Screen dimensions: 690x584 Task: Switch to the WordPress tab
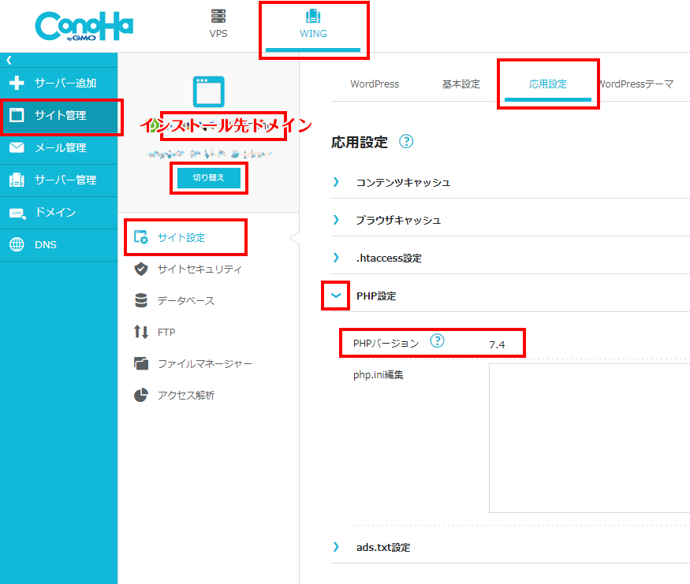point(375,84)
